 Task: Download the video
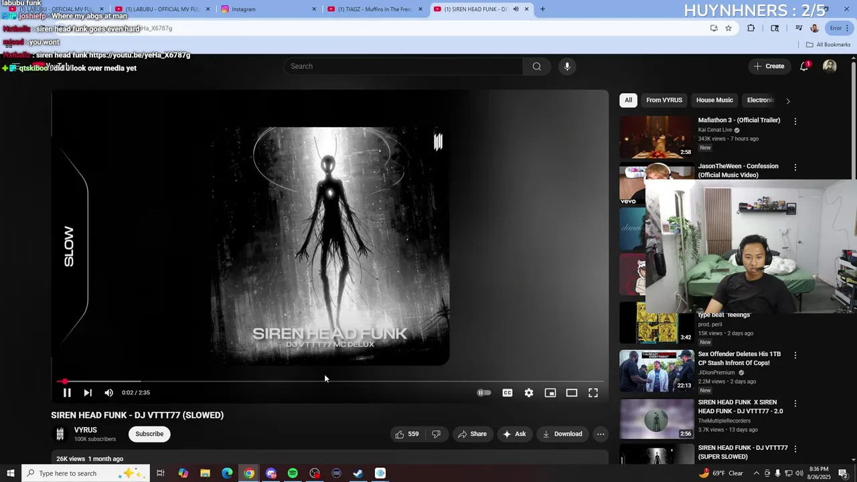point(562,434)
